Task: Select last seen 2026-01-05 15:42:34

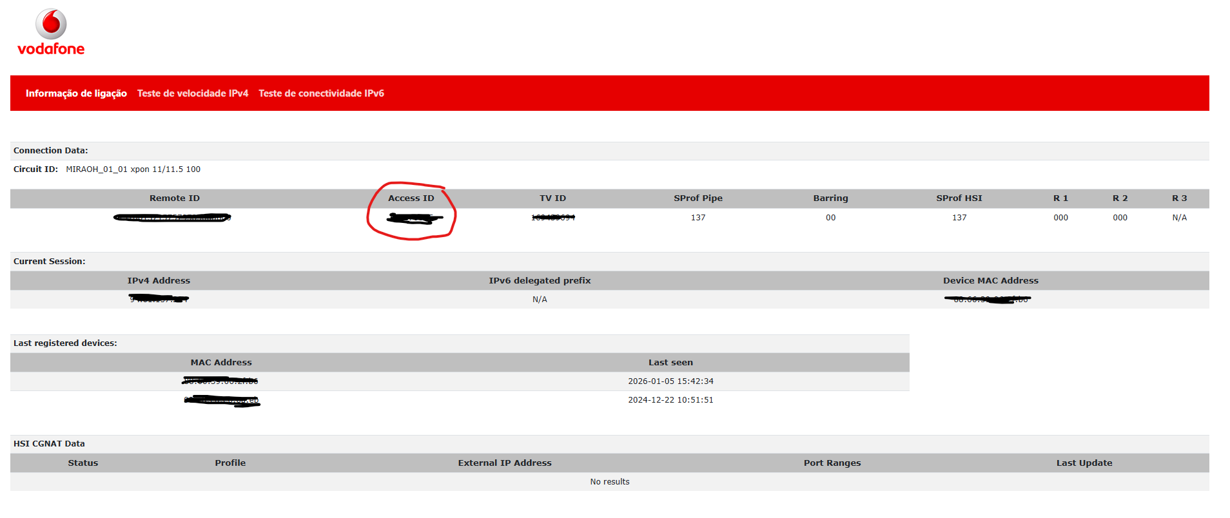Action: click(x=670, y=381)
